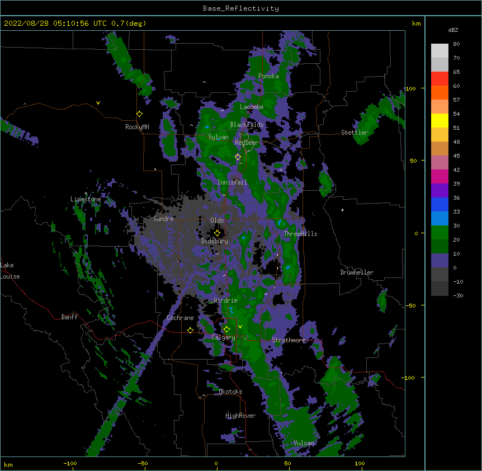Click the Banff label
This screenshot has height=471, width=482.
[69, 317]
